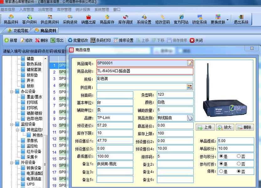Switch to the 商品资料 tab

pos(45,30)
